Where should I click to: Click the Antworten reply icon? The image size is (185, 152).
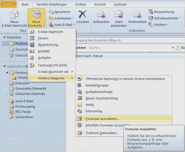101,15
